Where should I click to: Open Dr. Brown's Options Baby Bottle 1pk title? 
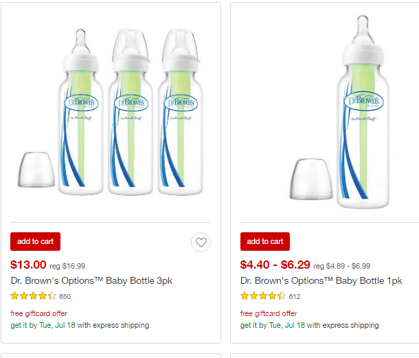coord(321,280)
